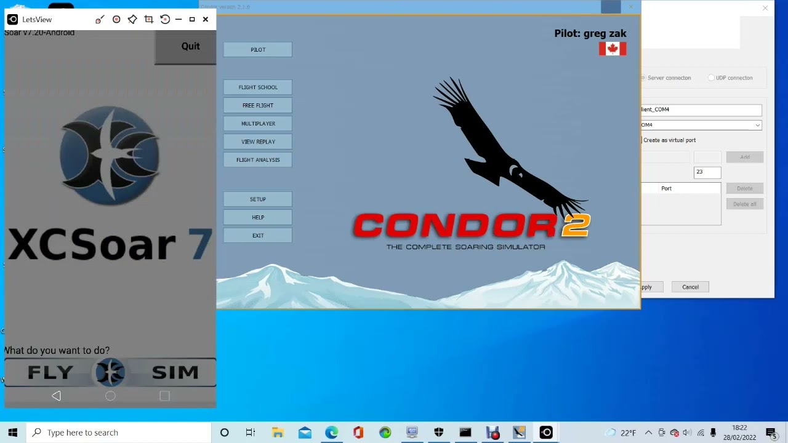Pin the LetsView window on top
788x443 pixels.
click(x=132, y=20)
